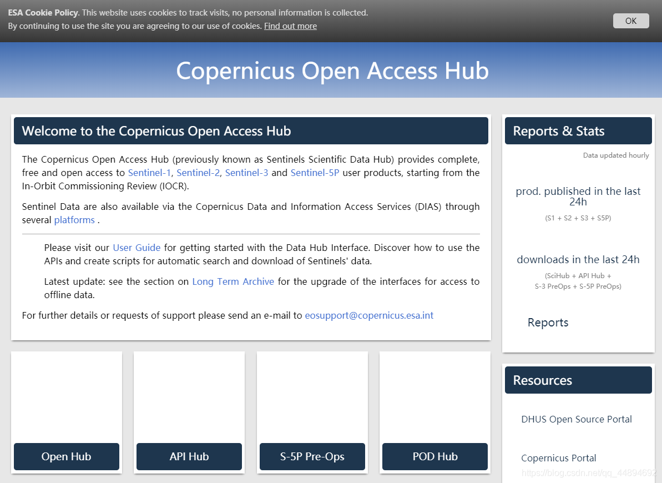Click the 'Welcome to the Copernicus Open Access Hub' header
This screenshot has height=483, width=662.
pyautogui.click(x=251, y=131)
